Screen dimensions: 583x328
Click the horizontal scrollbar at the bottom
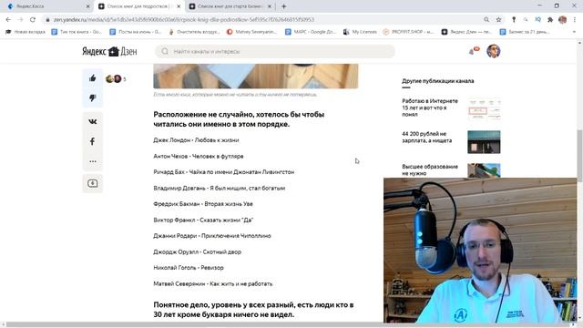[288, 324]
